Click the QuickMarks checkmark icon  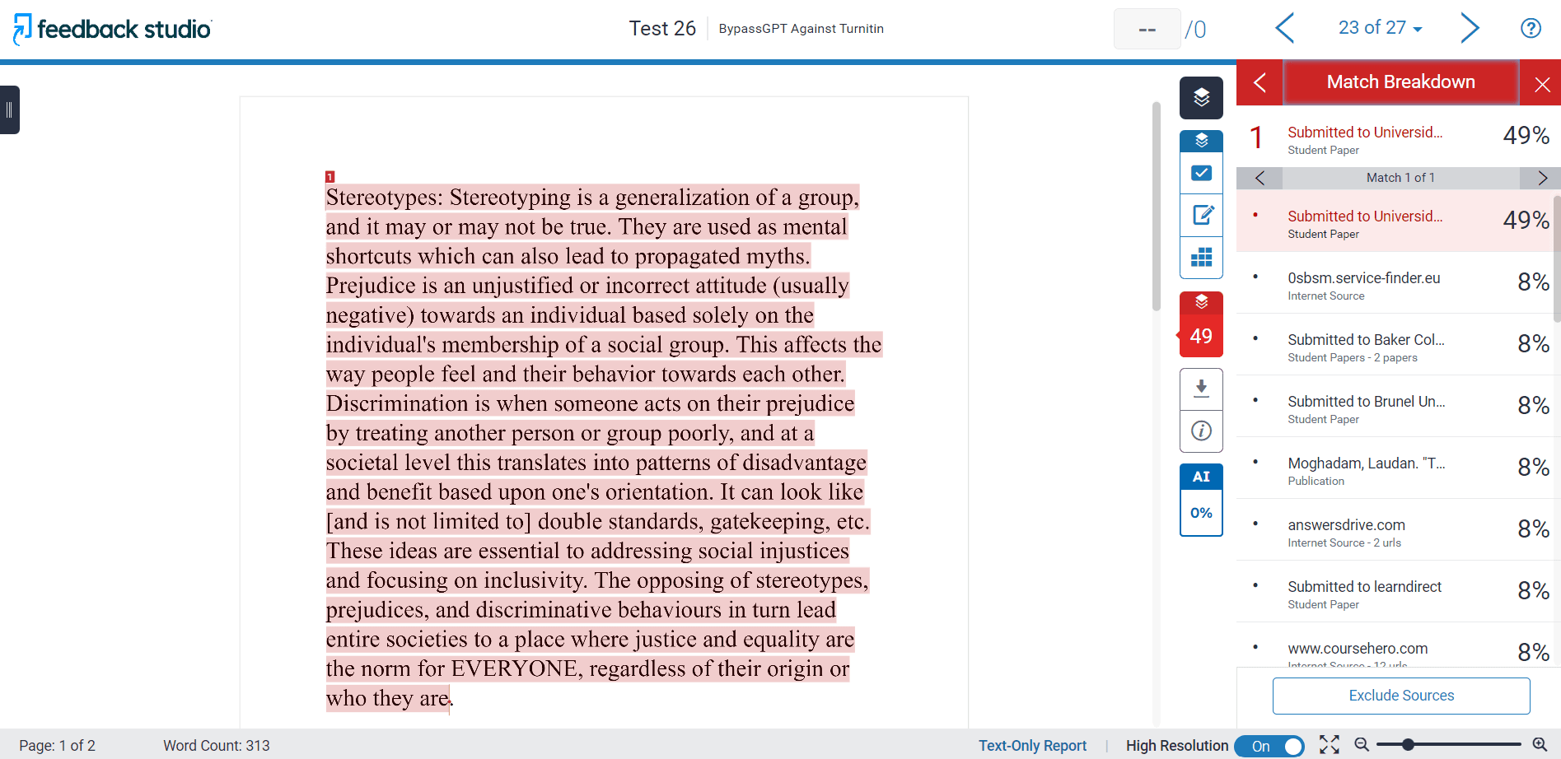(1201, 174)
